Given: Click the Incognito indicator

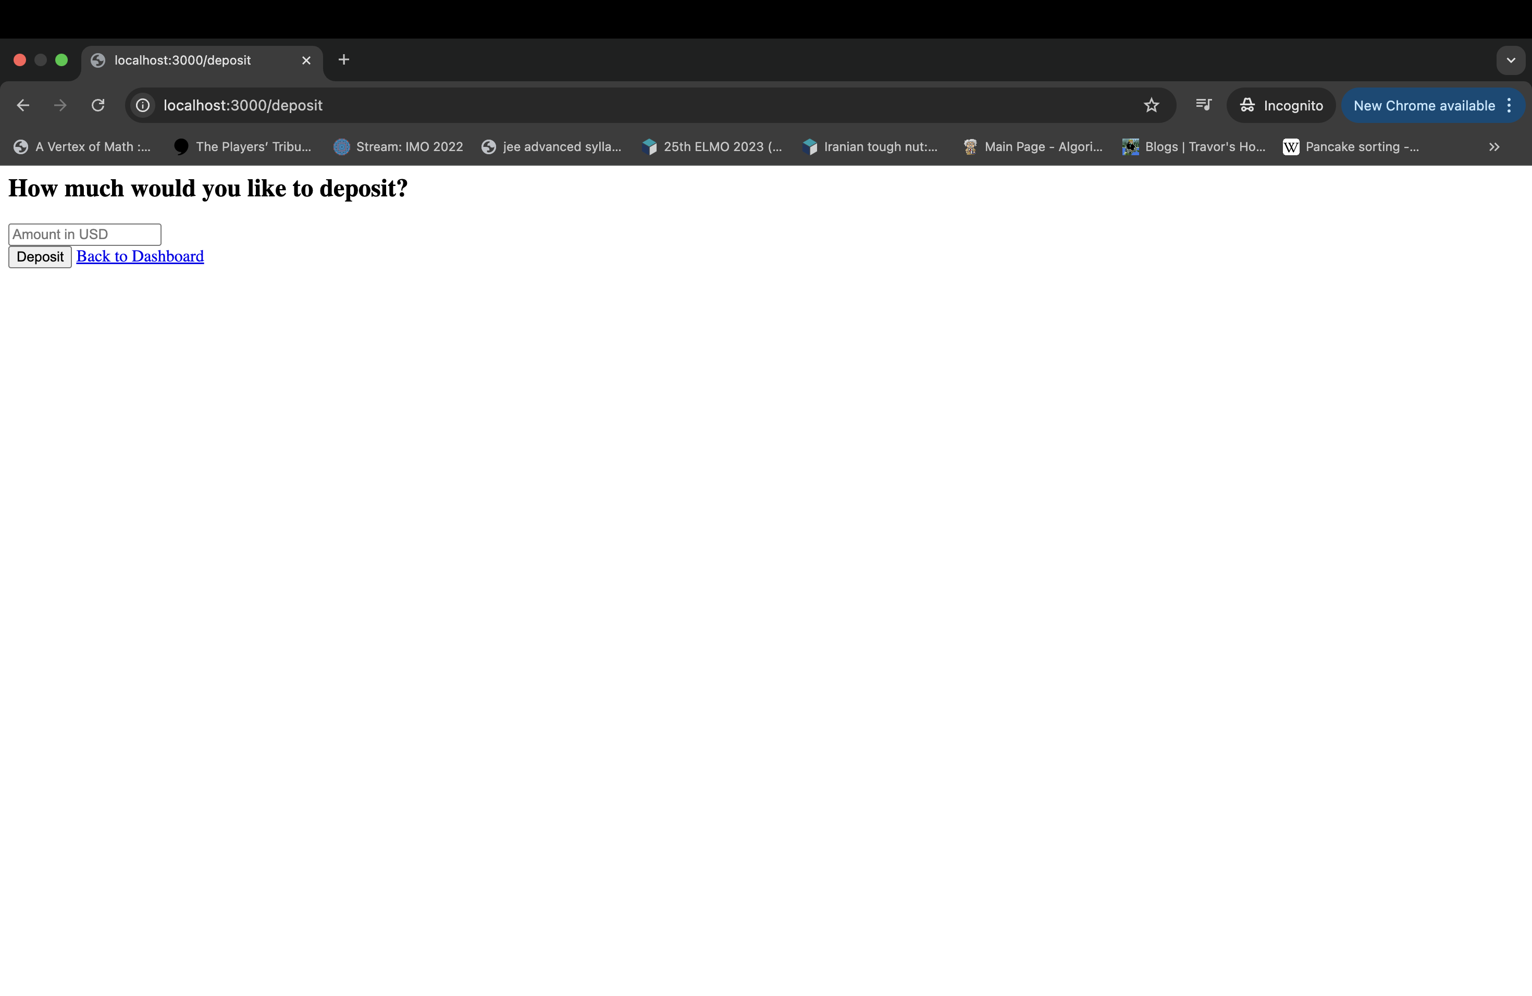Looking at the screenshot, I should pos(1281,106).
